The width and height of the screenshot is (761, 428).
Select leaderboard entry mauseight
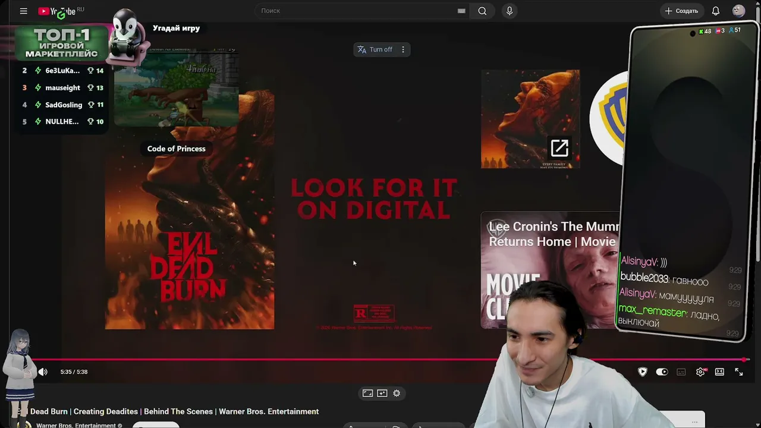tap(62, 88)
